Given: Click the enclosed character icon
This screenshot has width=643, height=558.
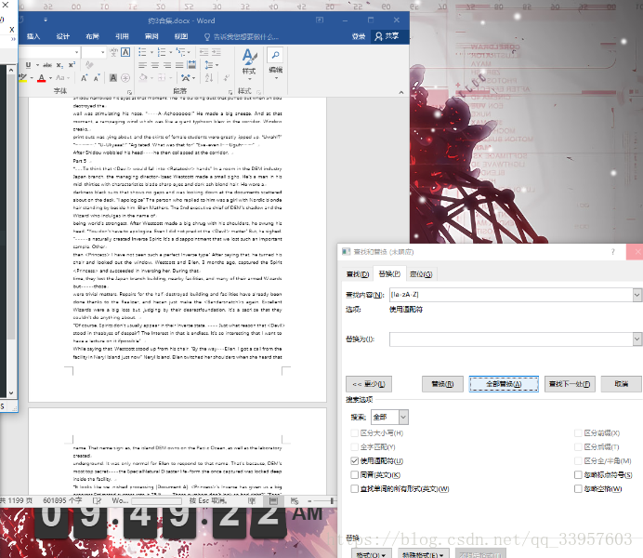Looking at the screenshot, I should coord(125,77).
